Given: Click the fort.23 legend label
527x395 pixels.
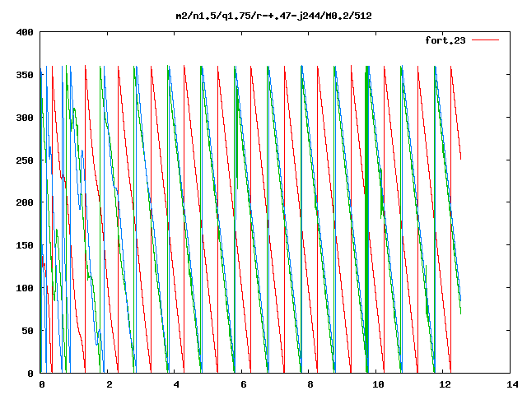Looking at the screenshot, I should [x=445, y=40].
